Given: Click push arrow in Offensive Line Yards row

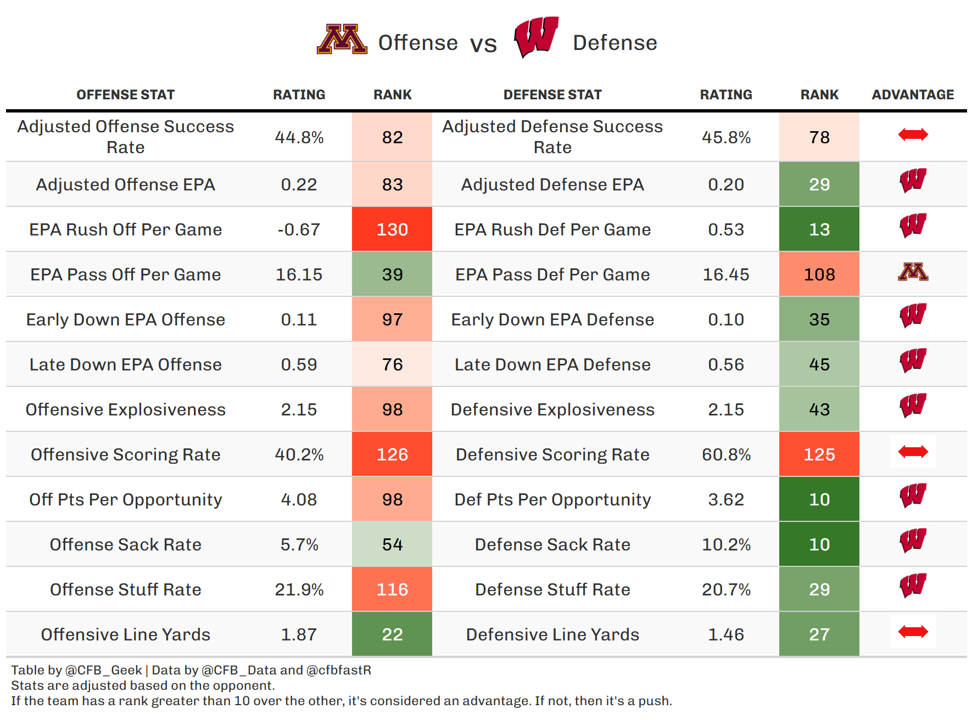Looking at the screenshot, I should [x=913, y=632].
